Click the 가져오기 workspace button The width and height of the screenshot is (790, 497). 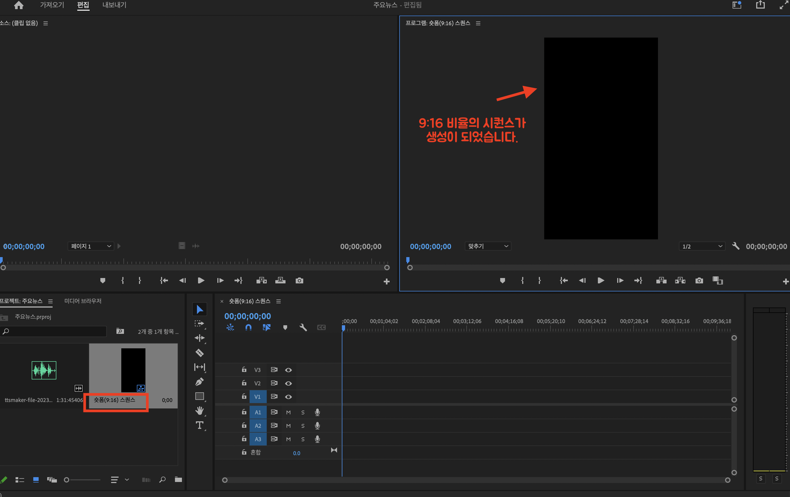click(x=52, y=5)
